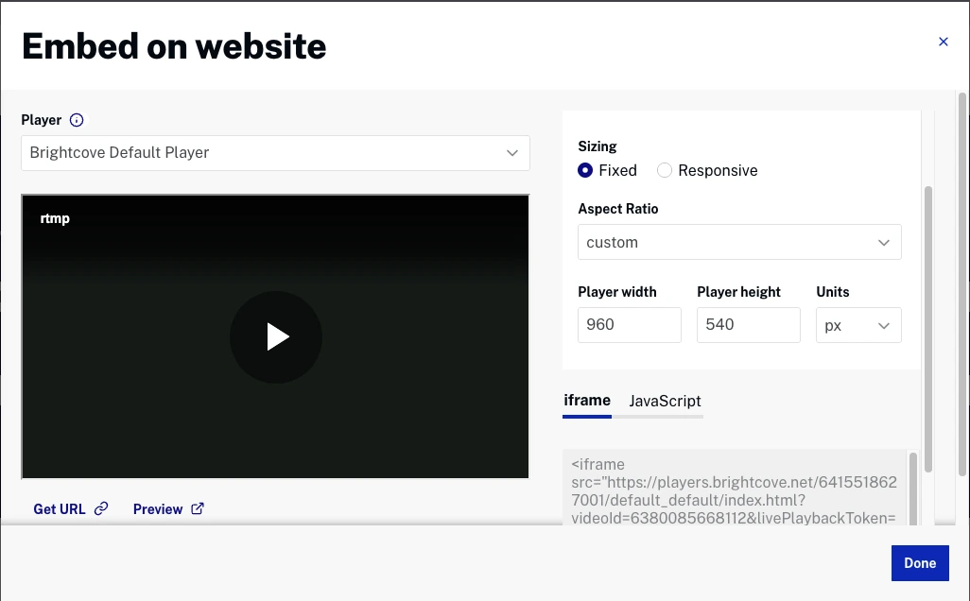This screenshot has width=970, height=601.
Task: Select the Fixed sizing radio button
Action: 586,170
